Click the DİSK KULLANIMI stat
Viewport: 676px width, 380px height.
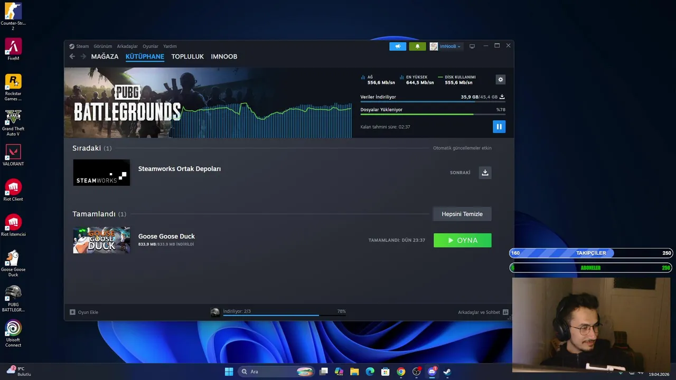click(457, 80)
